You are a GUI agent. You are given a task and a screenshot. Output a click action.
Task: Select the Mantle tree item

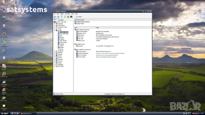click(62, 48)
